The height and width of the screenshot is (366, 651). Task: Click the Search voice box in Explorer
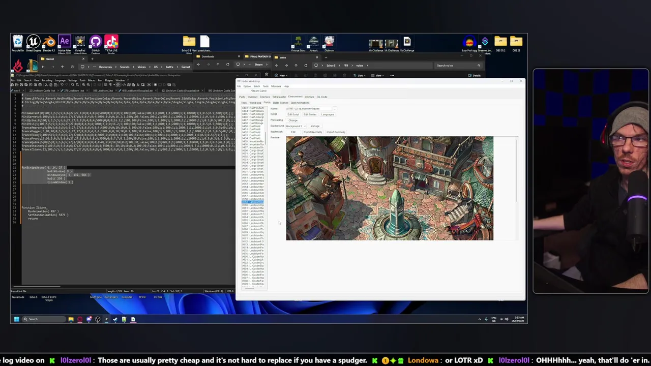[x=458, y=65]
